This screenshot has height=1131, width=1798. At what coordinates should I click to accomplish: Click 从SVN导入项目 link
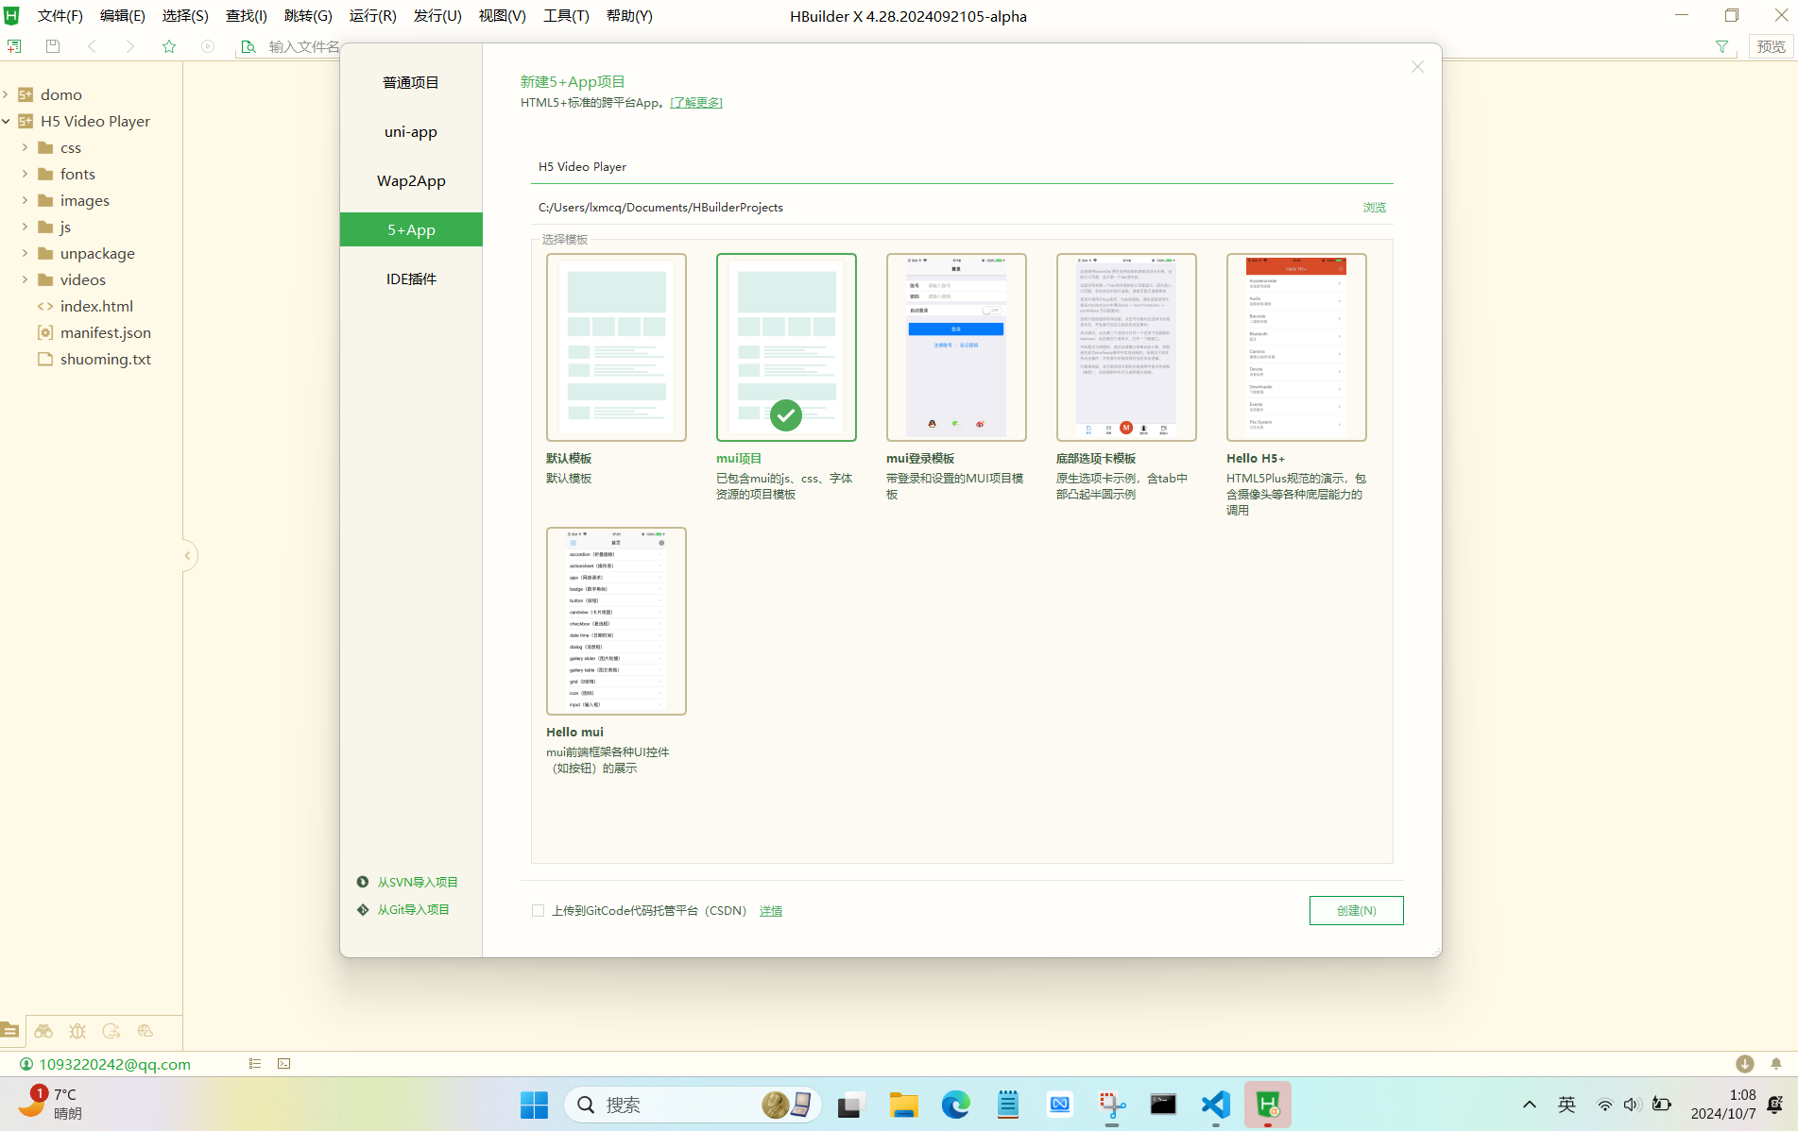(418, 883)
